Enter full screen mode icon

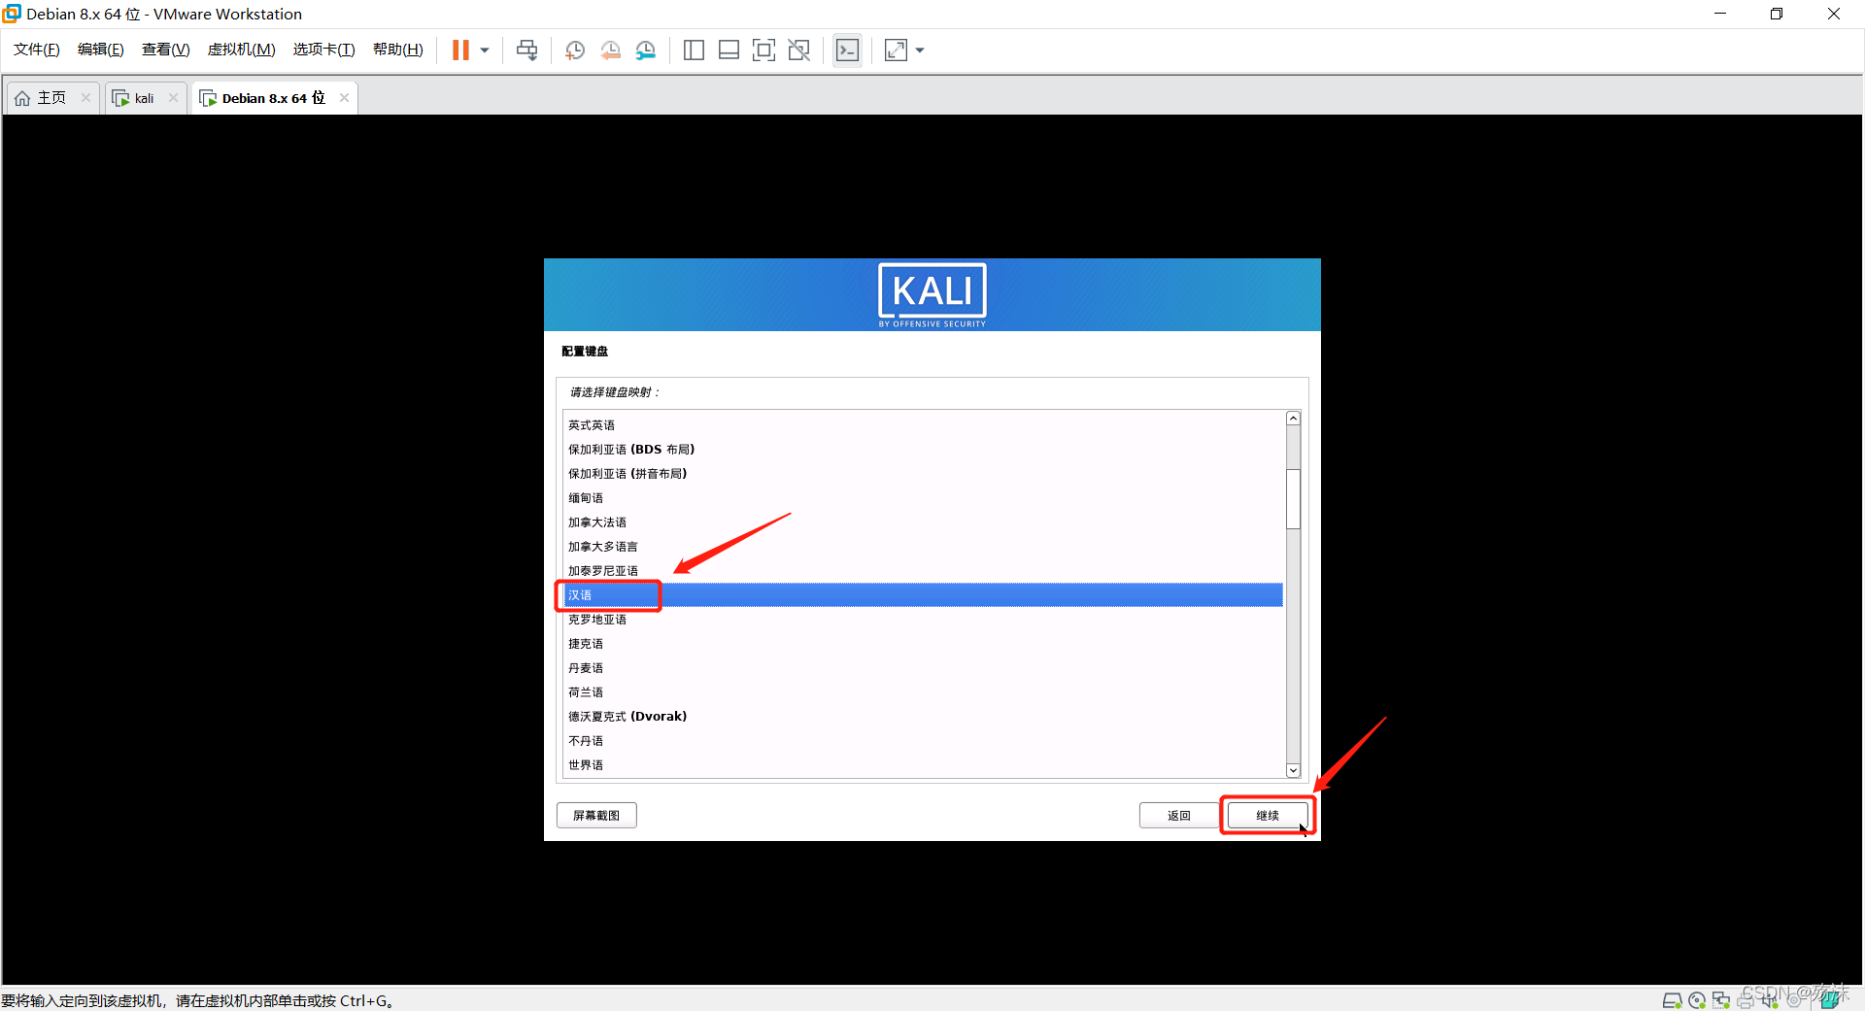[x=763, y=51]
